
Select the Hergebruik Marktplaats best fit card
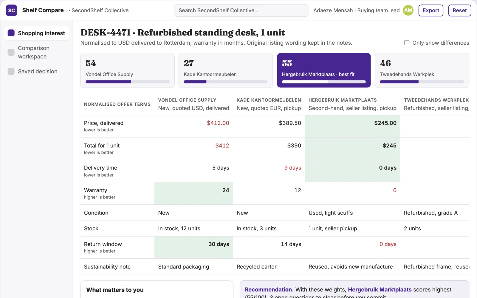click(x=324, y=70)
